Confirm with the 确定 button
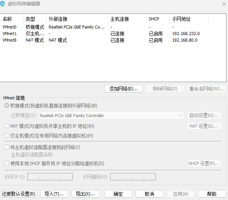Image resolution: width=228 pixels, height=200 pixels. click(x=118, y=194)
